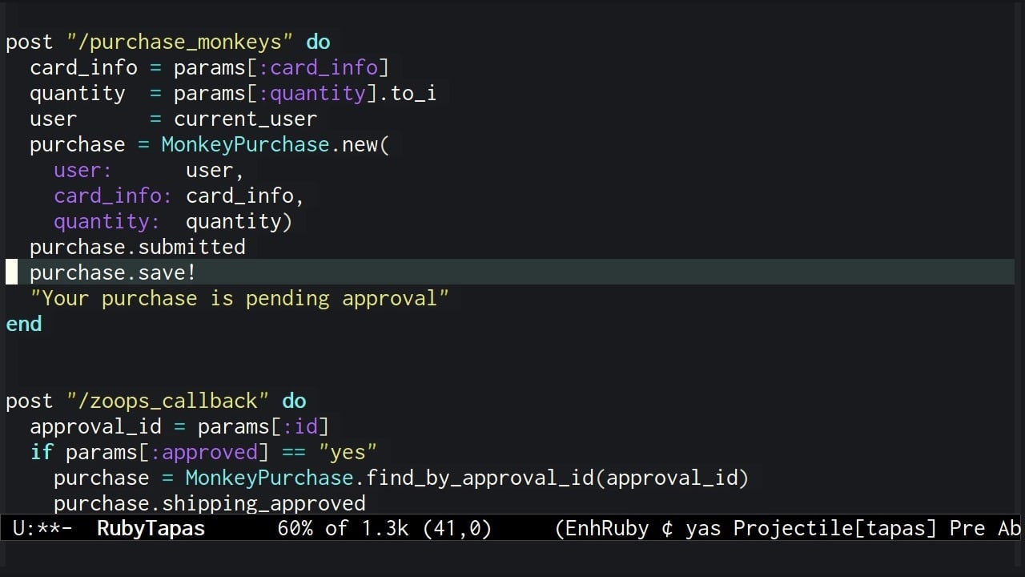
Task: Click the purchase.shipping_approved line
Action: pyautogui.click(x=209, y=503)
